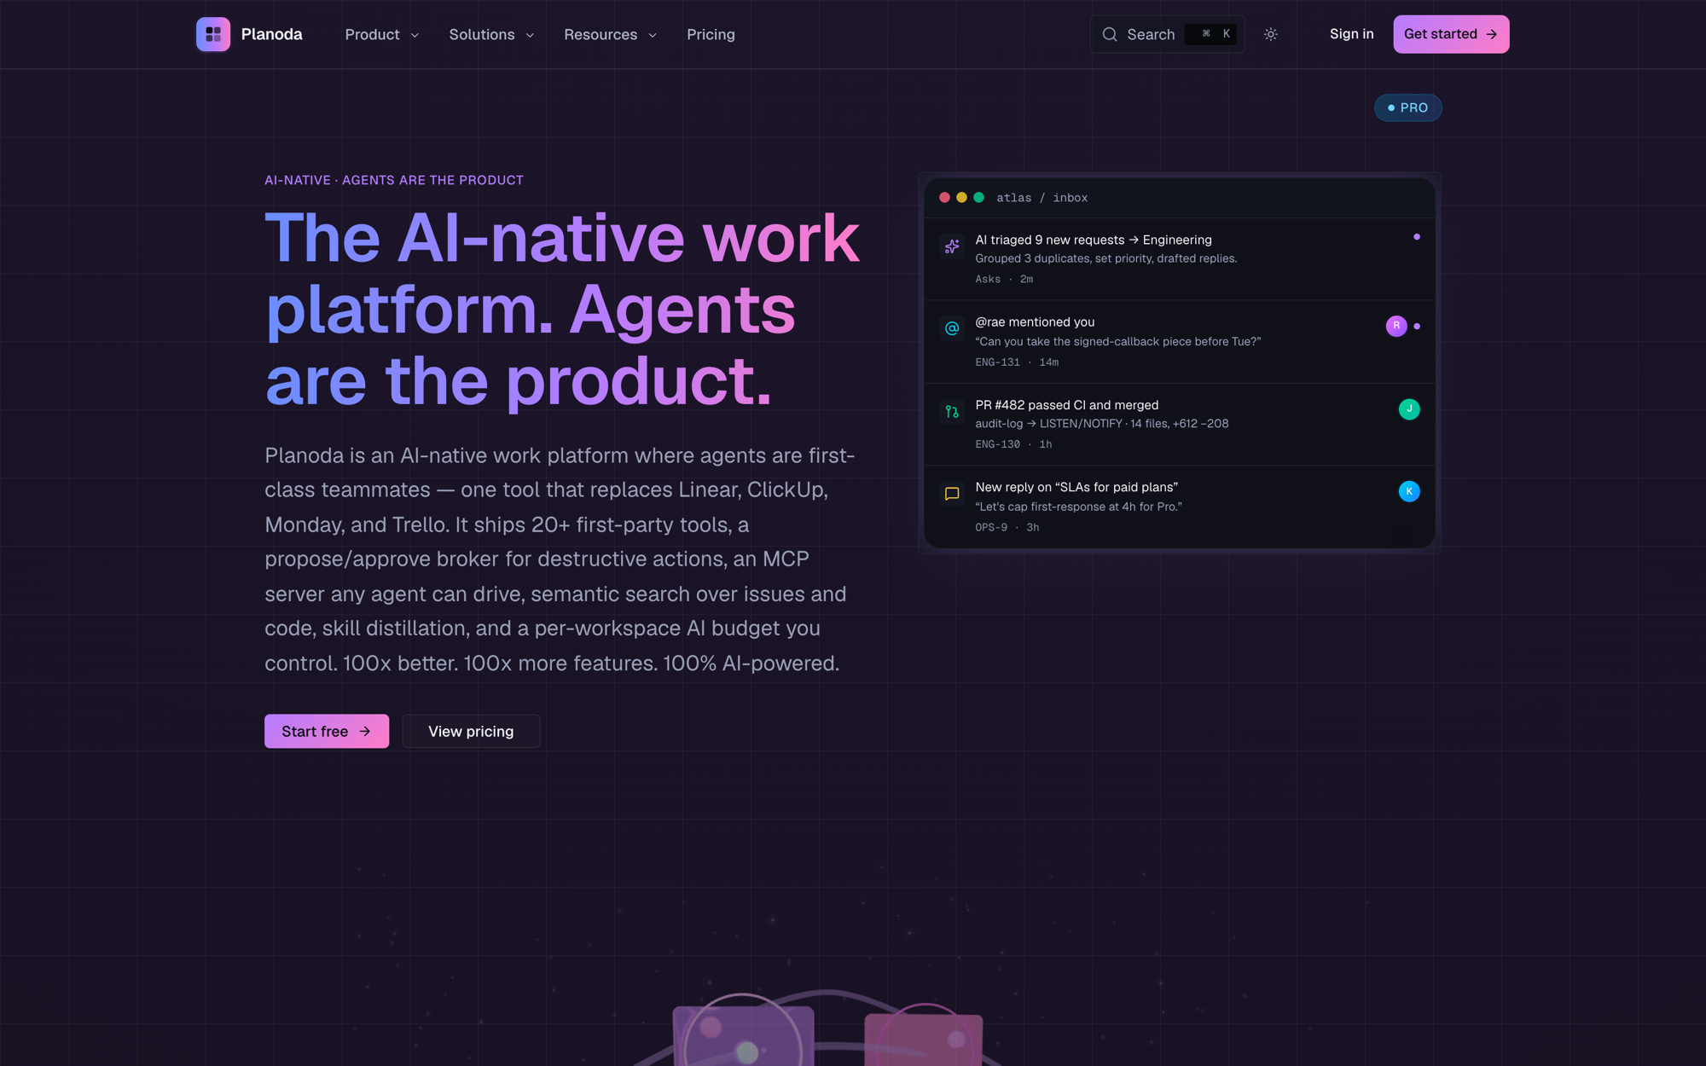Click the "Can you take the signed-callback piece" quote
The image size is (1706, 1066).
tap(1117, 341)
